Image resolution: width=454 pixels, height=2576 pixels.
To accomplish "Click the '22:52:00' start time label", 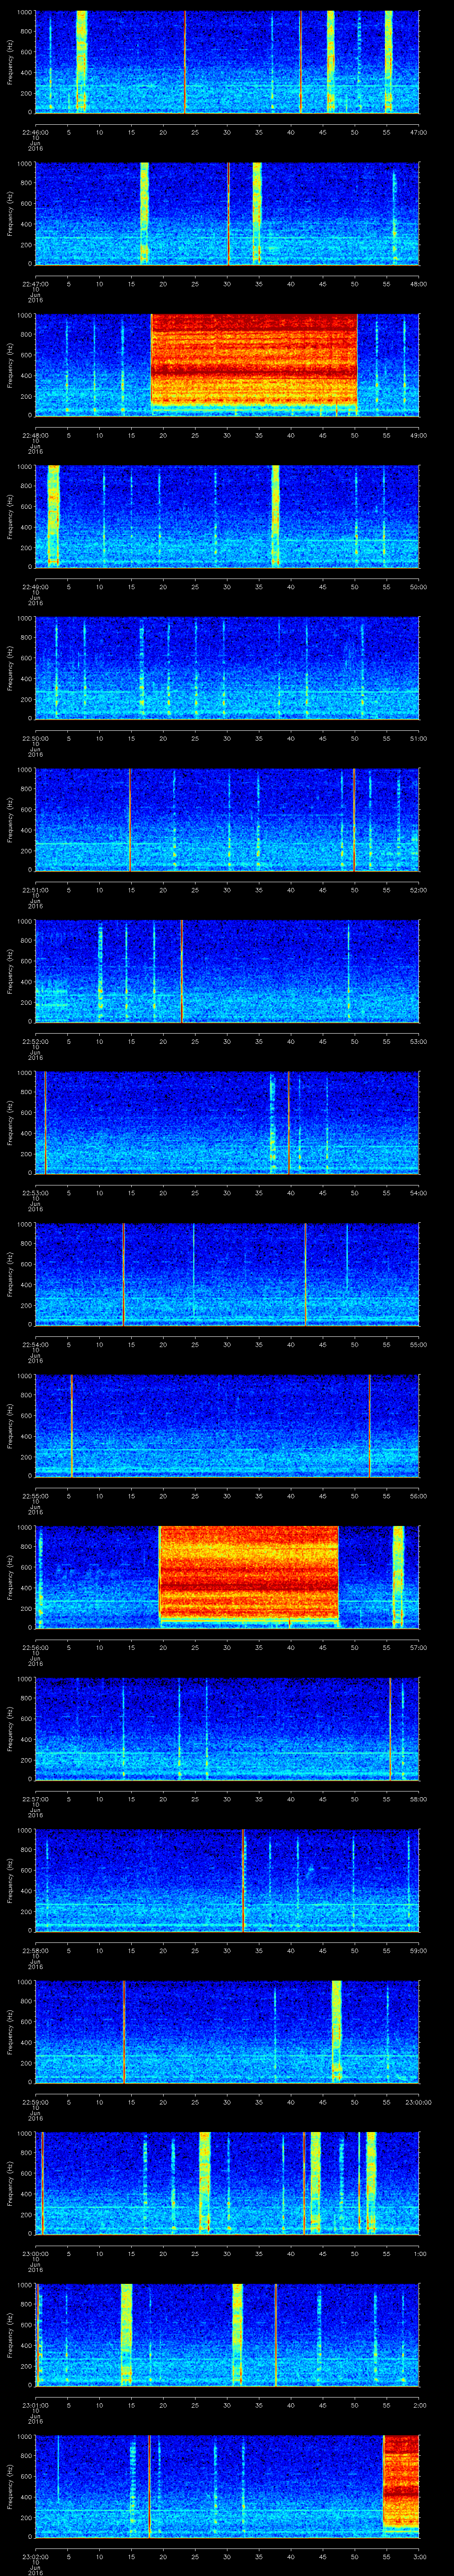I will click(35, 1041).
